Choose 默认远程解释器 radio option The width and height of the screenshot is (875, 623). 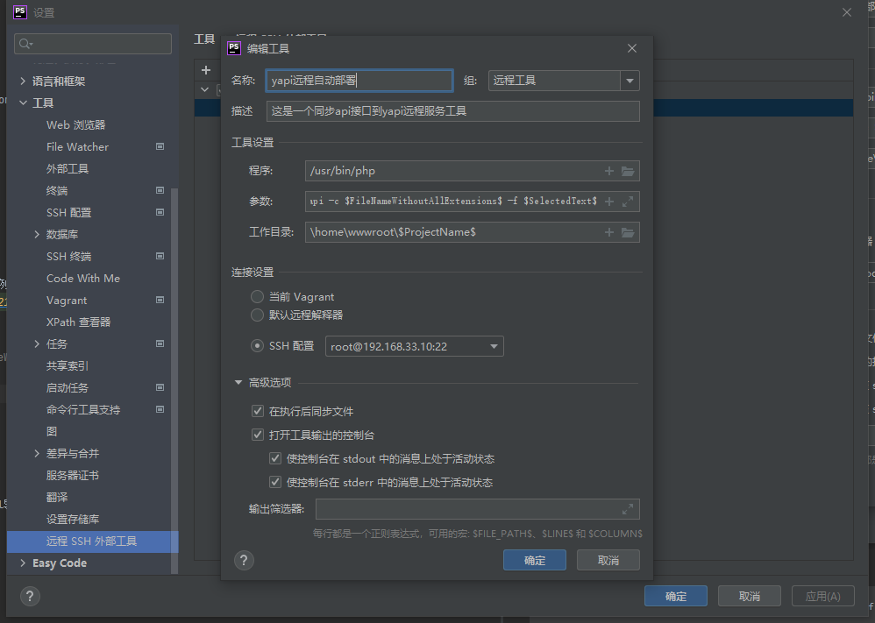click(x=257, y=315)
